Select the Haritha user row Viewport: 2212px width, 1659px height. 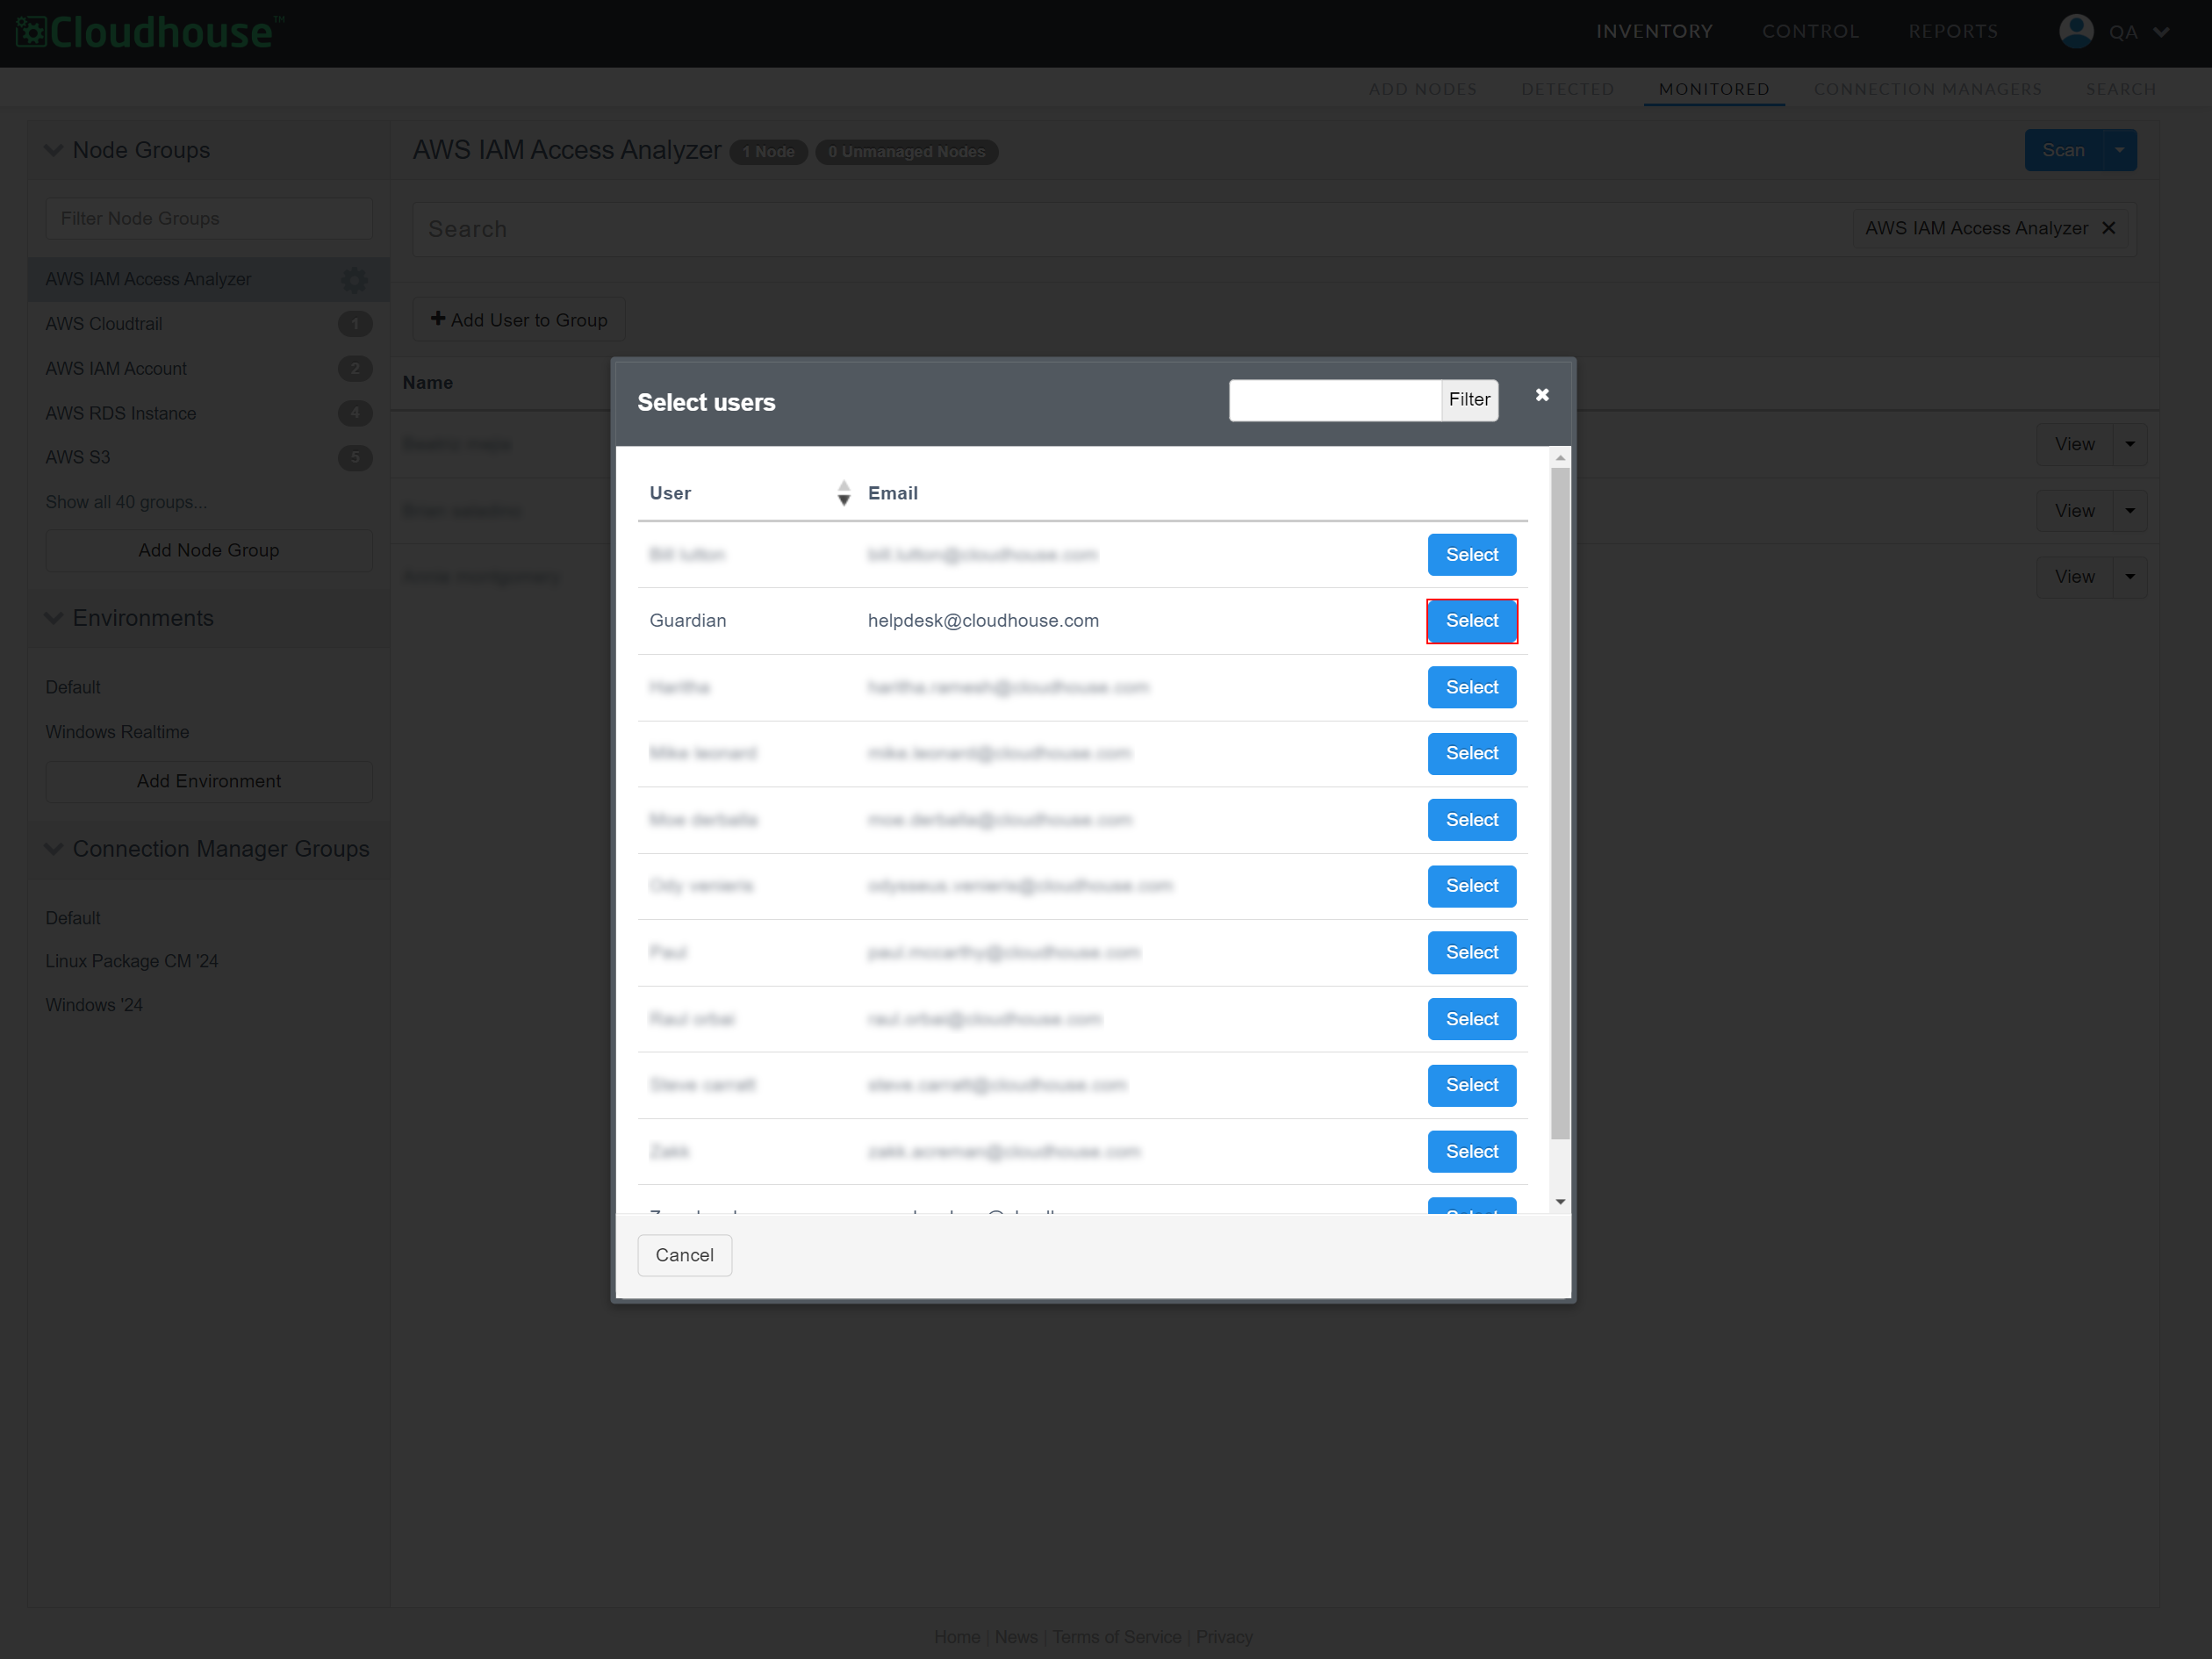[x=1471, y=688]
